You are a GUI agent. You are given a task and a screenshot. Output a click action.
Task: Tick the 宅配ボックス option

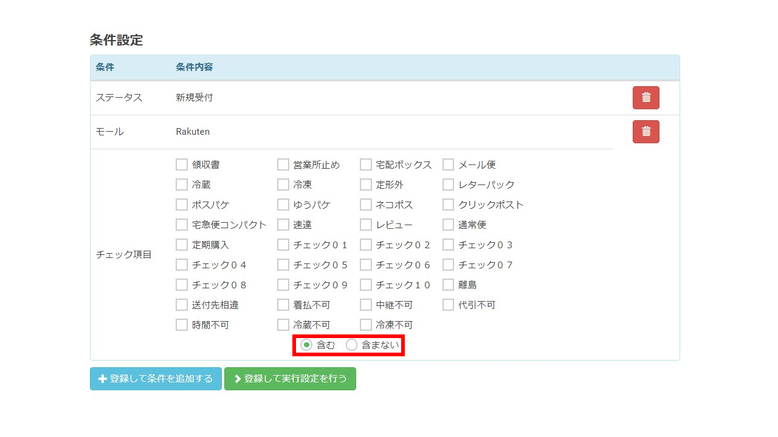coord(366,164)
